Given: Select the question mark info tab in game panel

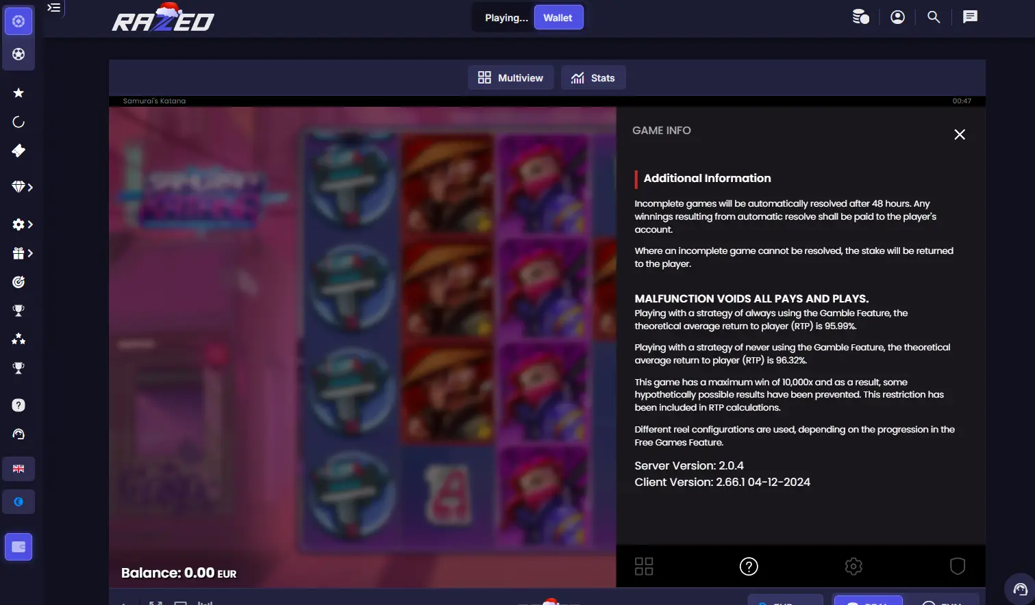Looking at the screenshot, I should (749, 566).
